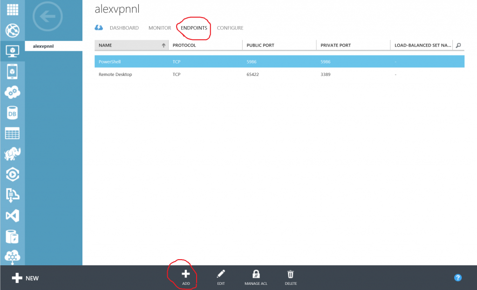This screenshot has height=290, width=477.
Task: Click the alexvpnnl page title
Action: point(117,9)
